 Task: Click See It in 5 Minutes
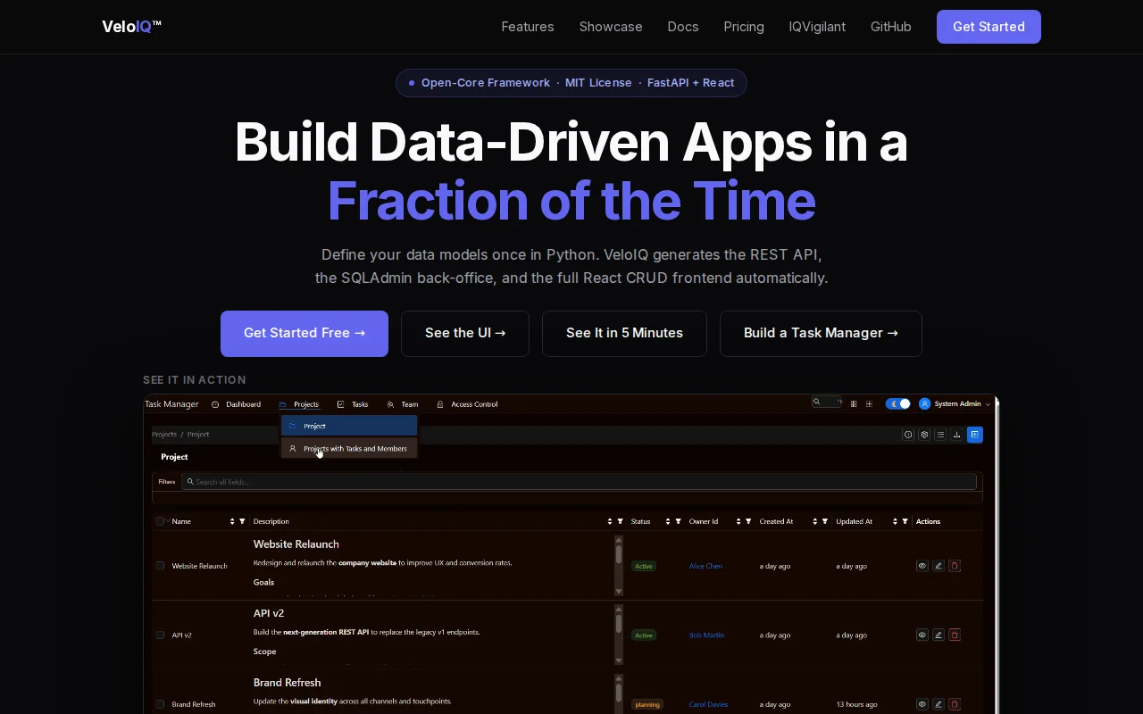point(624,333)
